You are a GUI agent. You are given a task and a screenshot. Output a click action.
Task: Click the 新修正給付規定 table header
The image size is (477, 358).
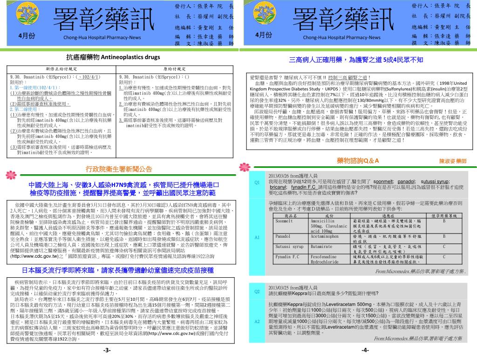pos(61,69)
